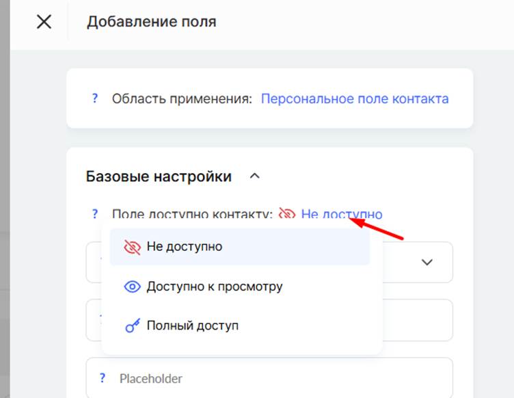Click help icon beside Область применения
The width and height of the screenshot is (514, 398).
click(x=95, y=98)
